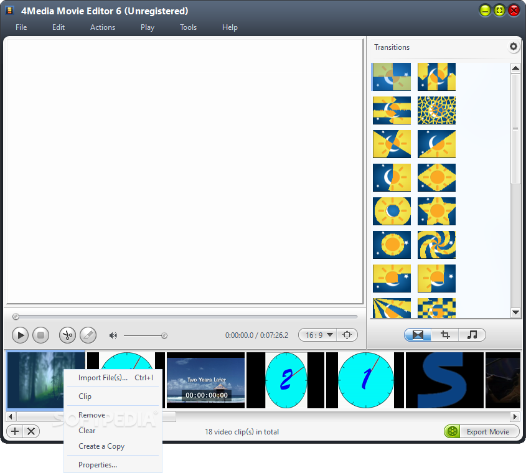Choose Clear from the context menu
526x473 pixels.
click(x=113, y=431)
